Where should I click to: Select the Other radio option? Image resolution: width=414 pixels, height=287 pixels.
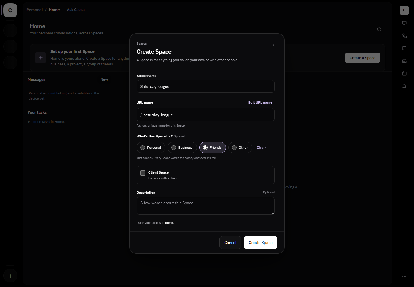240,148
